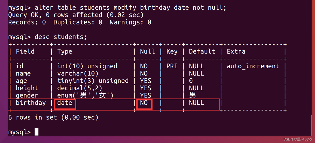Click the mysql prompt cursor block

coord(36,132)
